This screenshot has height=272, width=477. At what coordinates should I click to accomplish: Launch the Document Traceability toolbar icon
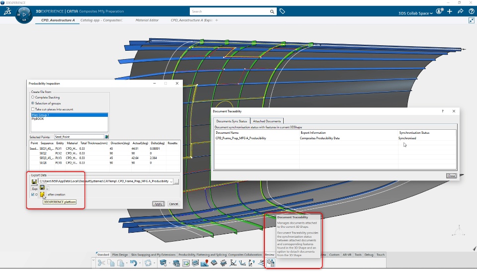pyautogui.click(x=270, y=263)
